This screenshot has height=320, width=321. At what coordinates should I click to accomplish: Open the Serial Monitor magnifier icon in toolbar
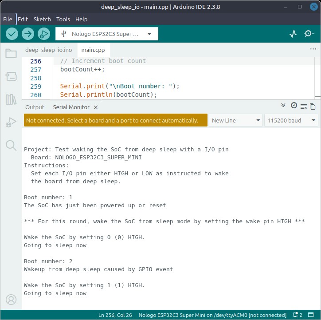coord(309,34)
